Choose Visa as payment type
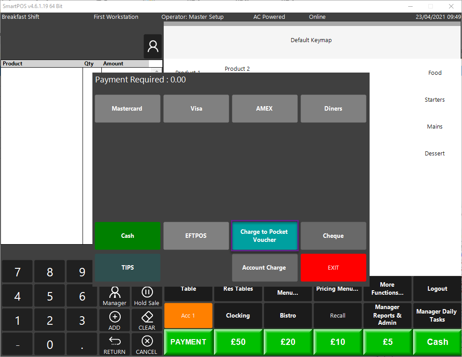The image size is (462, 357). click(196, 108)
